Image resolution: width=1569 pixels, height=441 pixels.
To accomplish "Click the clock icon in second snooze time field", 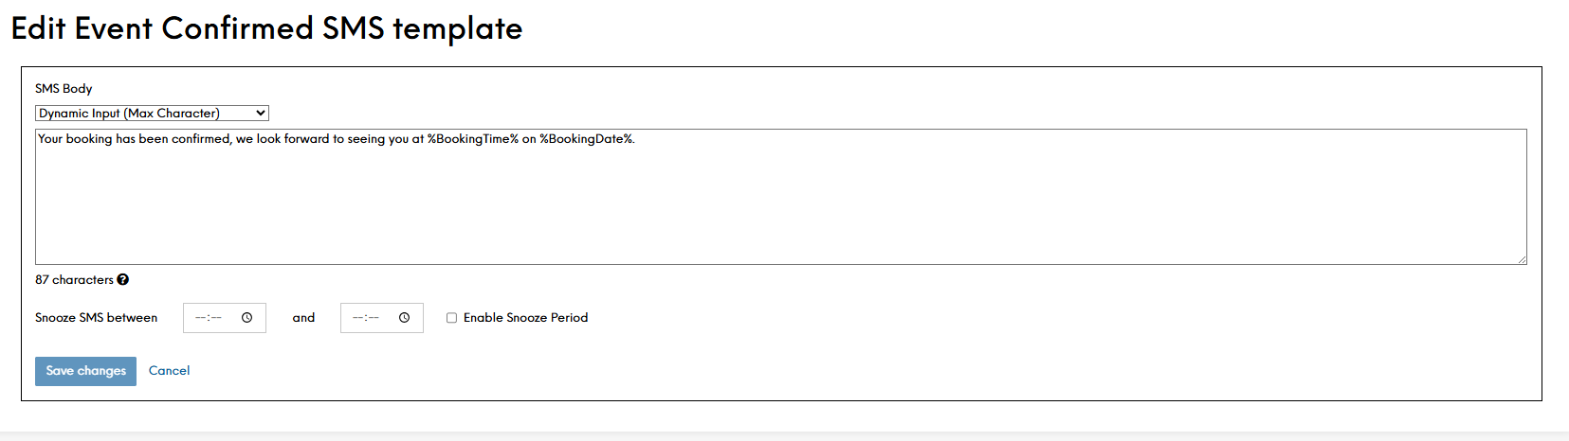I will click(404, 318).
